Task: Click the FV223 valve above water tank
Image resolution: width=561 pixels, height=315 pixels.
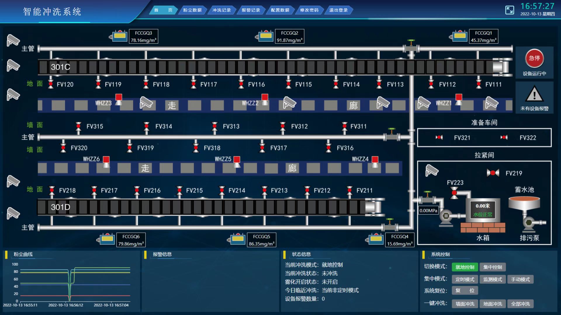Action: (x=454, y=193)
